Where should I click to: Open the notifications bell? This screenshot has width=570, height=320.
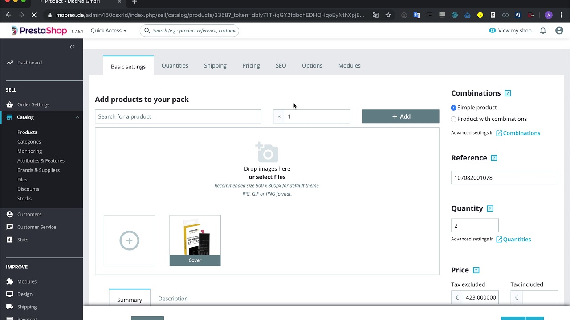click(x=543, y=31)
